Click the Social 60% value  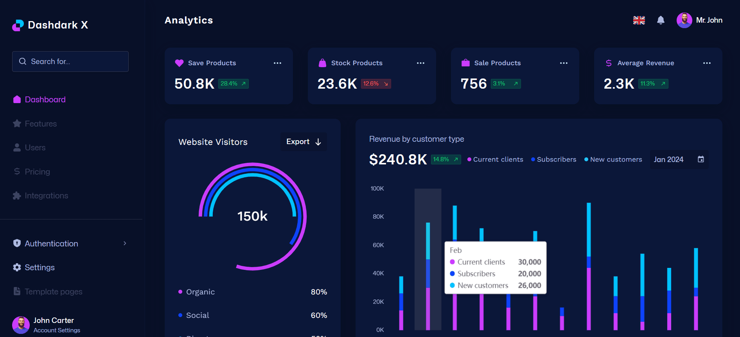click(x=319, y=315)
